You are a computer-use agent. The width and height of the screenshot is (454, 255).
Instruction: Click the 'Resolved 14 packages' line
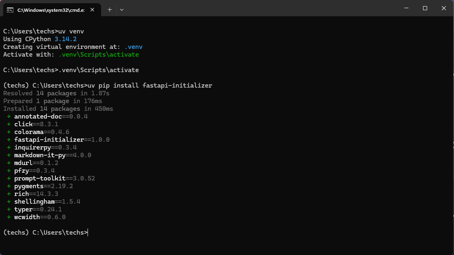click(x=57, y=93)
